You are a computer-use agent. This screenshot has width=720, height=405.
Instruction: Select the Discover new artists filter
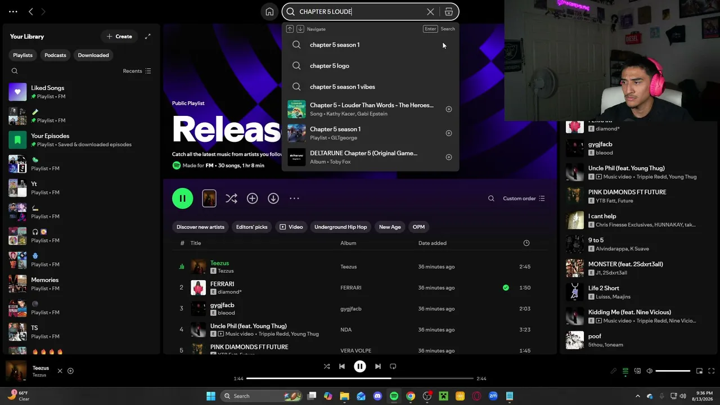pyautogui.click(x=200, y=227)
